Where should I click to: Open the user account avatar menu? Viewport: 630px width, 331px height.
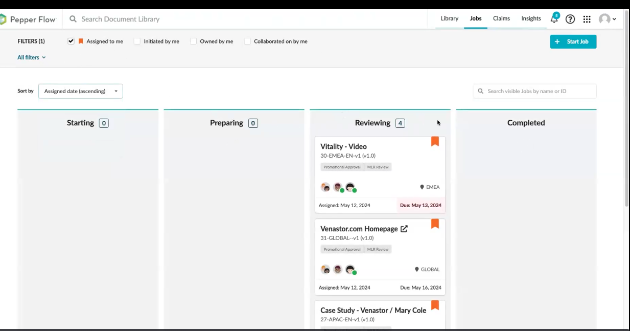click(x=608, y=19)
